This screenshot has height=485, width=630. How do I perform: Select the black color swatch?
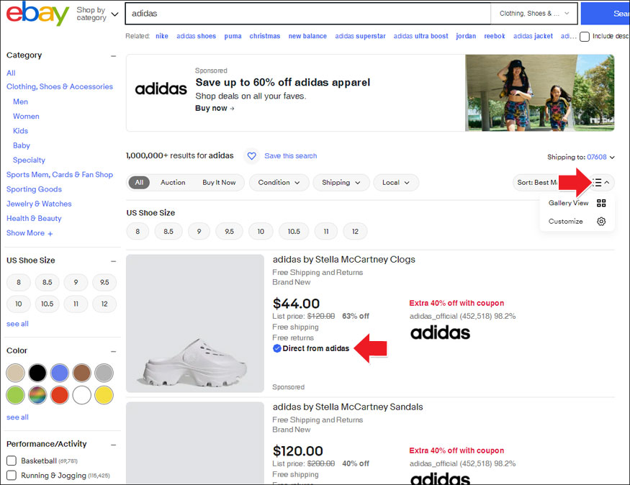37,373
